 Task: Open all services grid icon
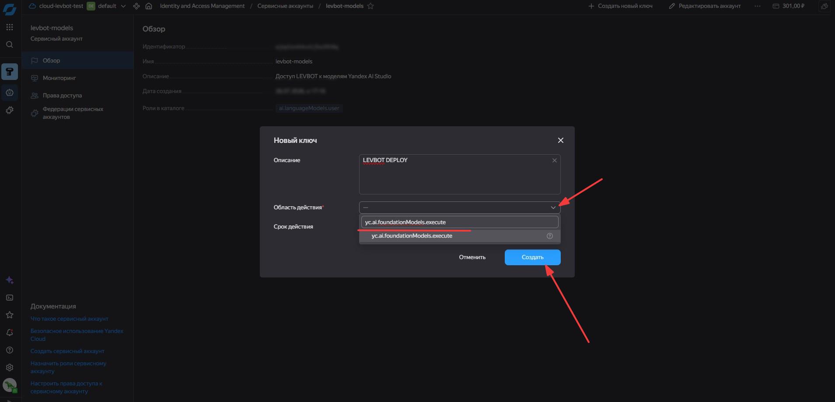click(10, 27)
